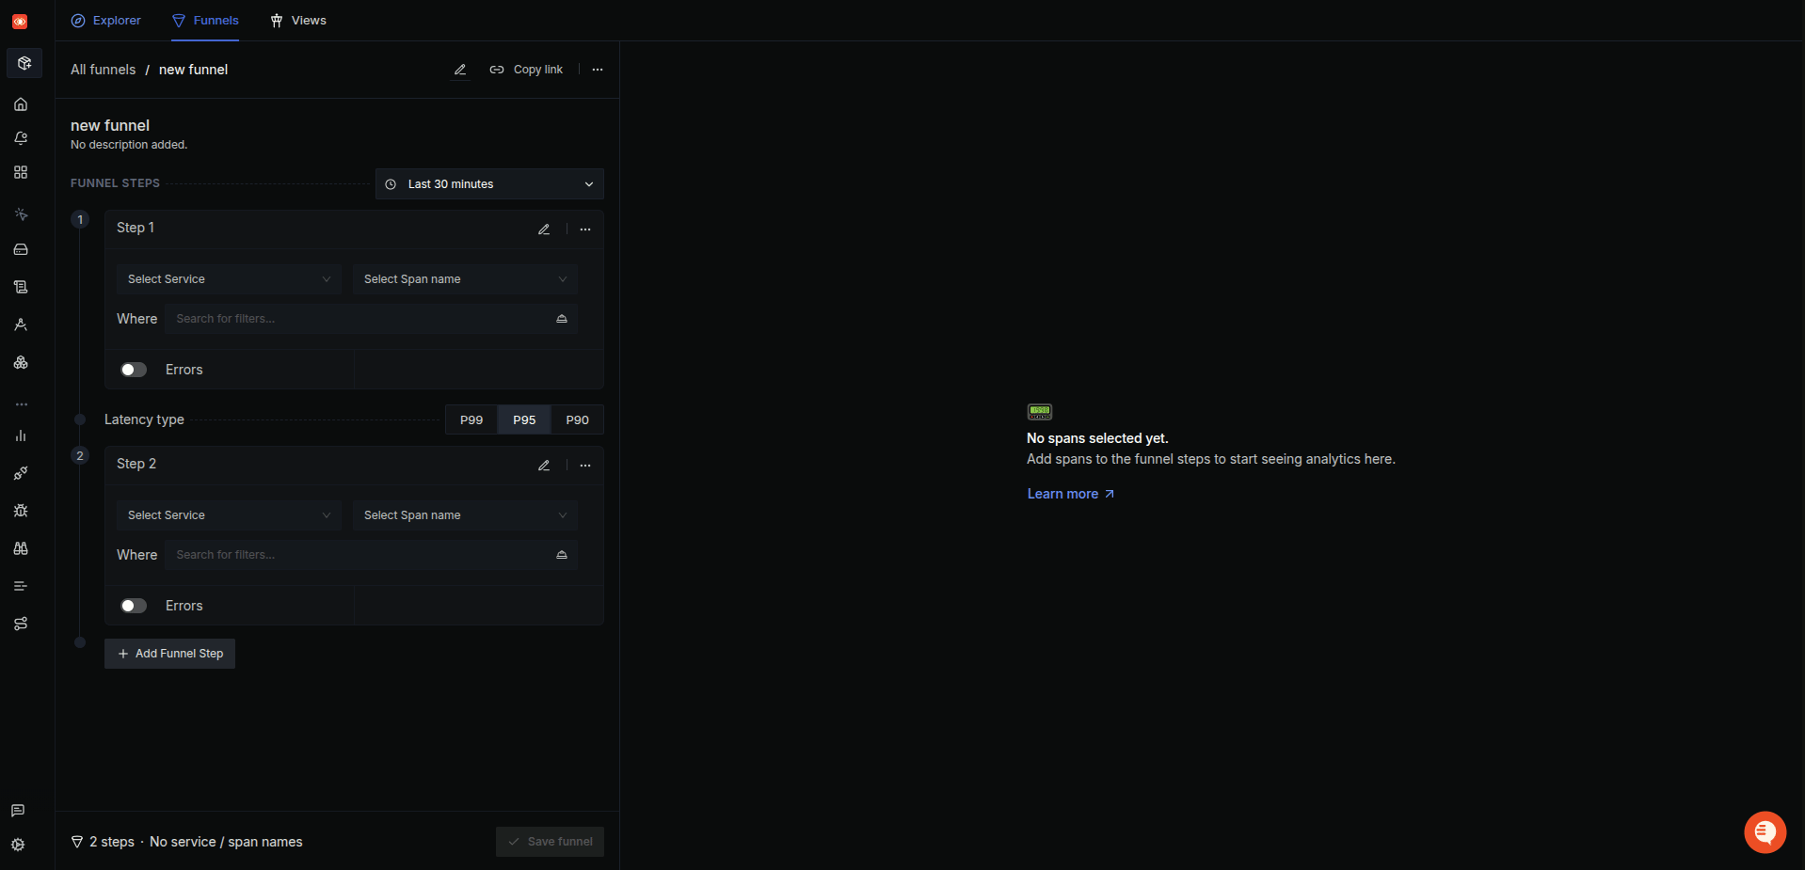The image size is (1805, 870).
Task: Switch to the Views tab
Action: pyautogui.click(x=297, y=21)
